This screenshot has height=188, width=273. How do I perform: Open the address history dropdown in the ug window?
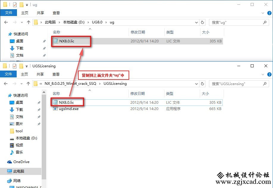click(x=196, y=22)
